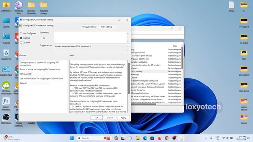Select the 'Printers folder's left pane' row
The image size is (253, 142).
click(156, 81)
